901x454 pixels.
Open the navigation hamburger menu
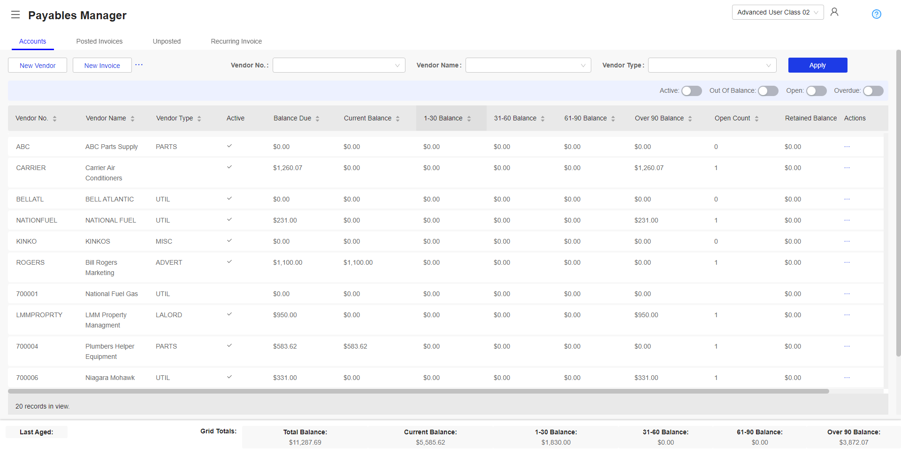pyautogui.click(x=15, y=15)
